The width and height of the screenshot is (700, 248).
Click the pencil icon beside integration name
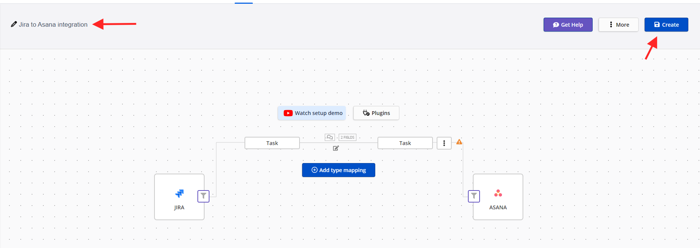(x=14, y=24)
